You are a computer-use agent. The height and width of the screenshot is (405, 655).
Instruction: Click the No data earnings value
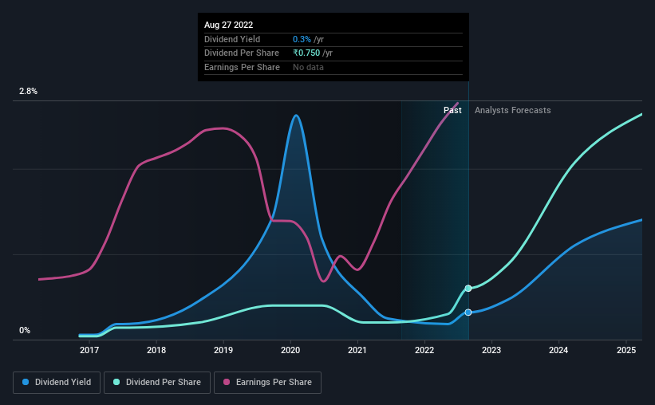(x=308, y=67)
